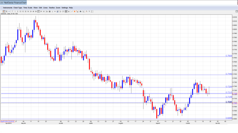
Task: Select the Monthly (M) time scale
Action: pos(44,11)
